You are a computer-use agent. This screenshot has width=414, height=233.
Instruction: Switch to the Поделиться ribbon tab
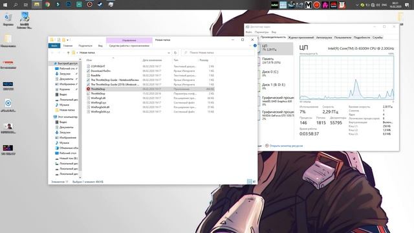(85, 46)
